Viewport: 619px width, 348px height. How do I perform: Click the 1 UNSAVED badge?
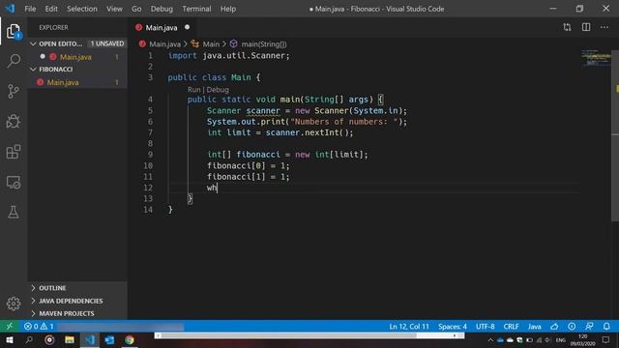point(107,43)
